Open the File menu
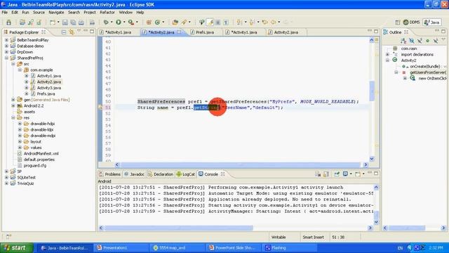This screenshot has width=449, height=253. click(5, 13)
